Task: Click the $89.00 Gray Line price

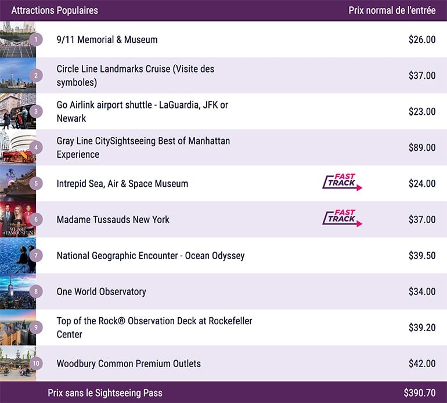Action: click(x=421, y=148)
